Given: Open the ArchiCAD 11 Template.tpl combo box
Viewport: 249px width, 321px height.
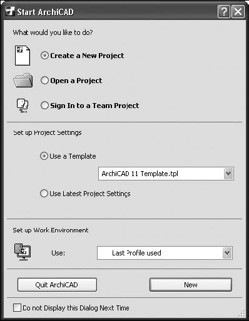Looking at the screenshot, I should tap(166, 174).
